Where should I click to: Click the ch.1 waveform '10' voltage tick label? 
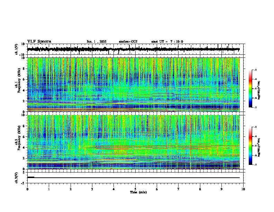[x=23, y=44]
